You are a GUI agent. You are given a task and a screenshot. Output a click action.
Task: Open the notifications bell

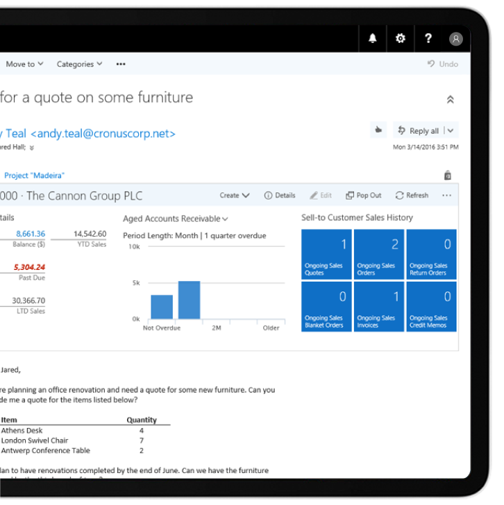tap(373, 38)
